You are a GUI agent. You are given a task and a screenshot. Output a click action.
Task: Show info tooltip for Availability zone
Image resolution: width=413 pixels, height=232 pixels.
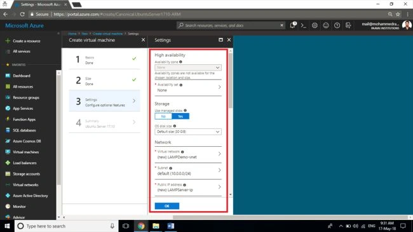click(x=180, y=62)
